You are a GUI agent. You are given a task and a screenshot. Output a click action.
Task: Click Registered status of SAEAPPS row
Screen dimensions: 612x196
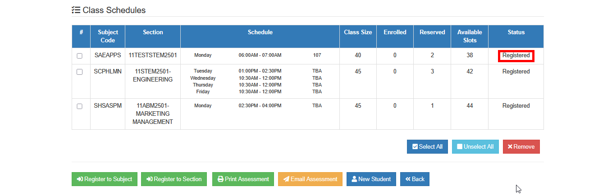tap(516, 56)
